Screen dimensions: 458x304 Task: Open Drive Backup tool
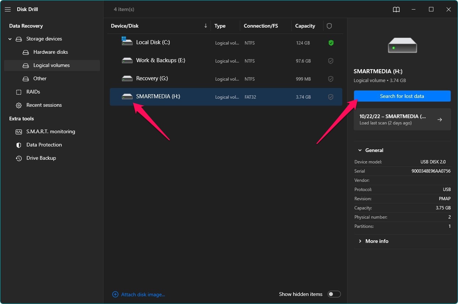[x=41, y=158]
